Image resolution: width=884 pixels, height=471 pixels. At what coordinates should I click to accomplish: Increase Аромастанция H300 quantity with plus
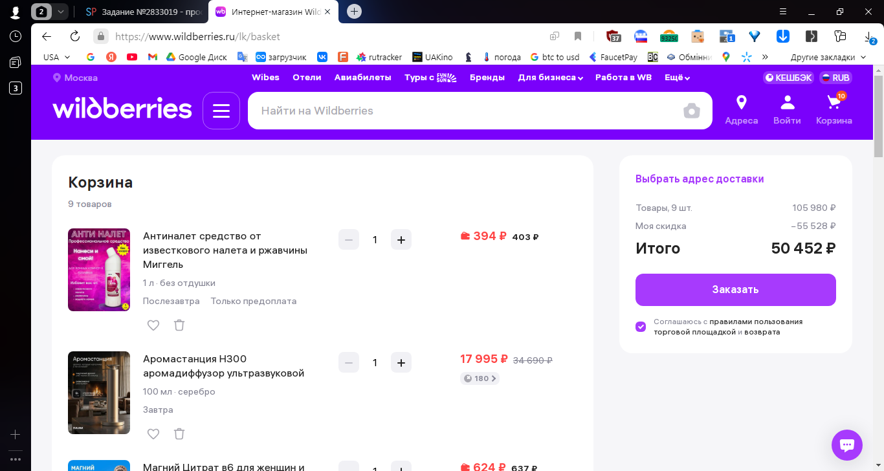(401, 363)
